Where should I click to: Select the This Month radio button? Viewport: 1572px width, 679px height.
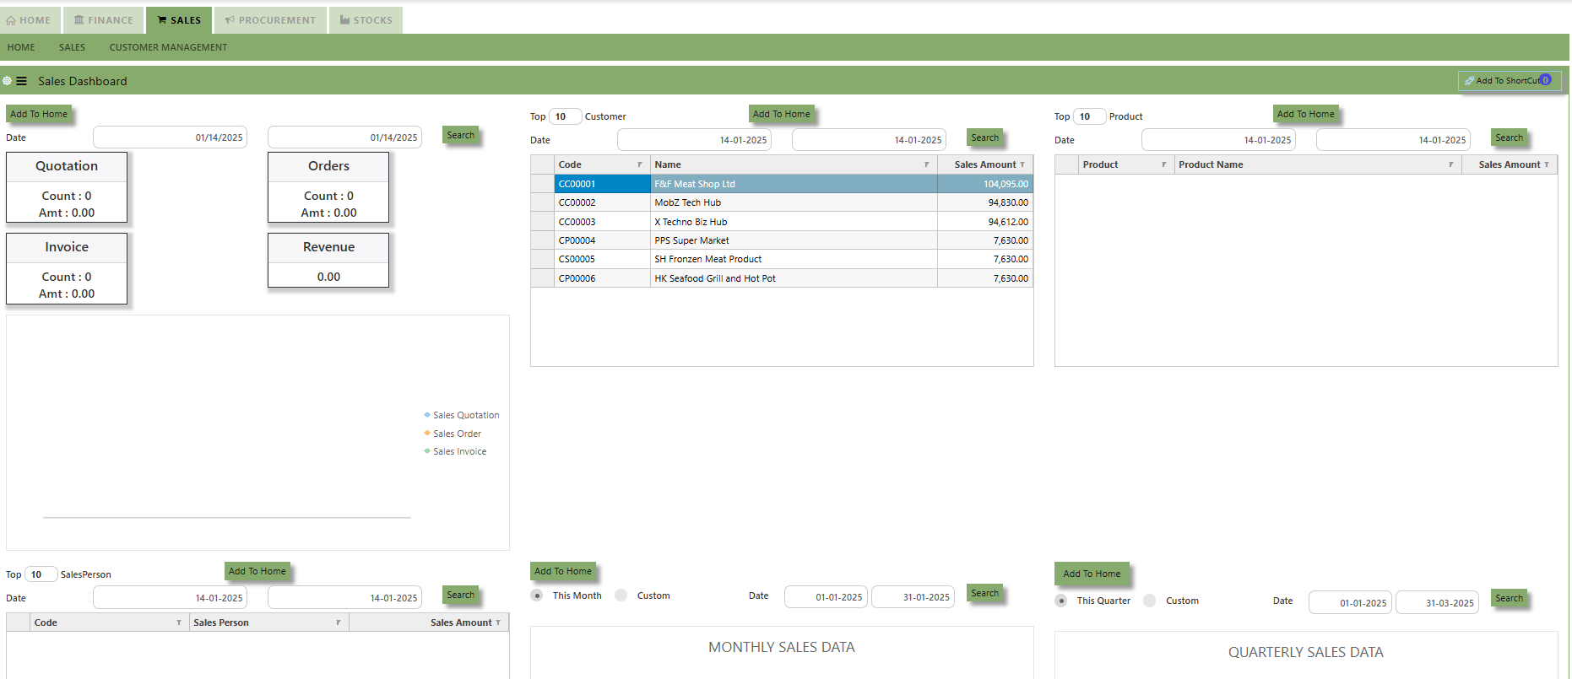(537, 595)
